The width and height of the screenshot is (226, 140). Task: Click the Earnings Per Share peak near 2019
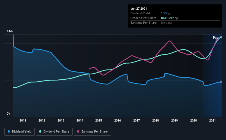(170, 41)
